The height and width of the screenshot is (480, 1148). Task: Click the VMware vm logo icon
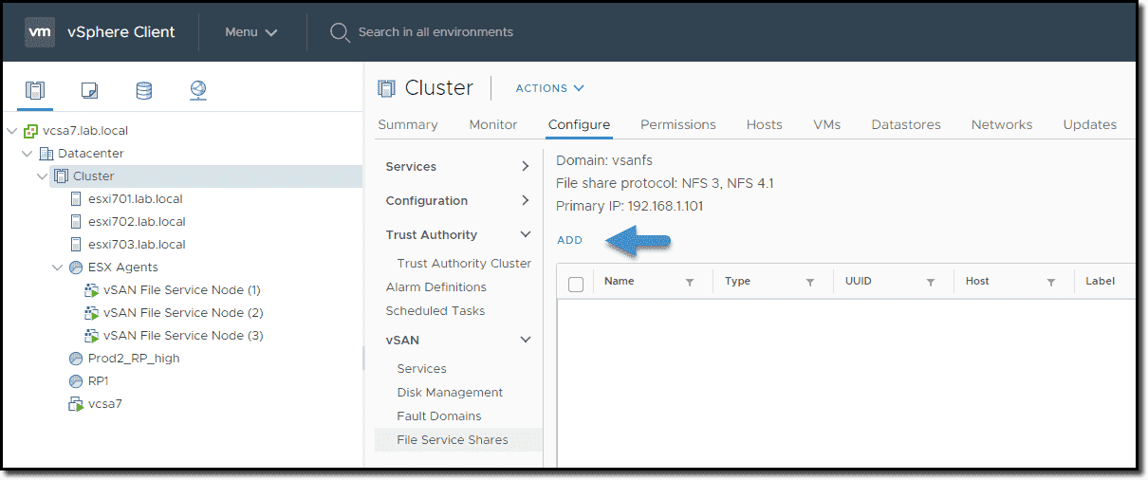tap(40, 31)
